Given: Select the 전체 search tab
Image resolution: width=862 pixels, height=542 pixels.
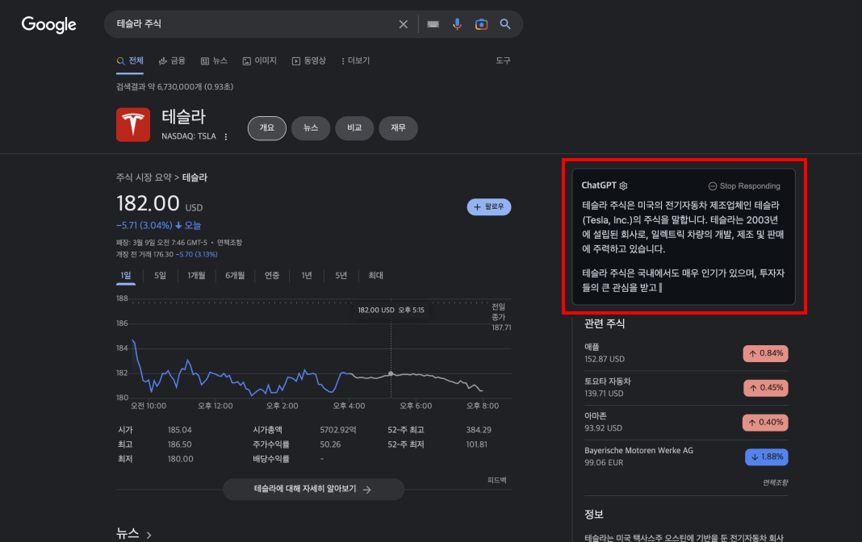Looking at the screenshot, I should tap(130, 61).
